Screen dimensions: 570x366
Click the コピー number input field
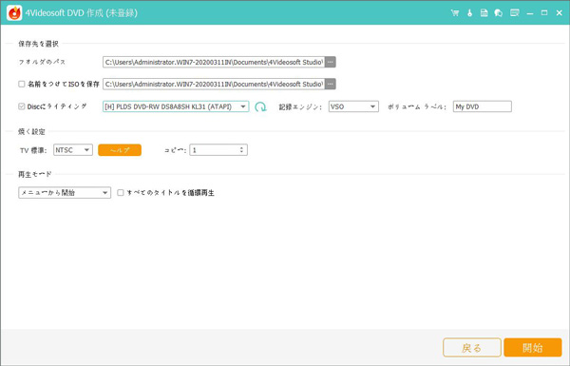[x=218, y=150]
